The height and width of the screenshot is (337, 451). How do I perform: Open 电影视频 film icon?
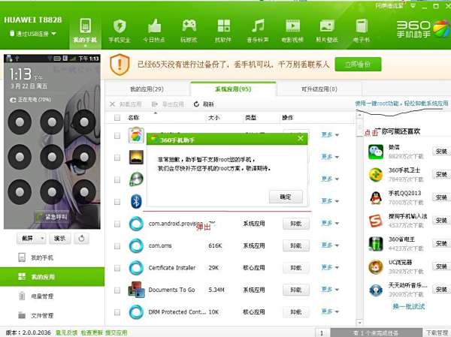pyautogui.click(x=292, y=26)
